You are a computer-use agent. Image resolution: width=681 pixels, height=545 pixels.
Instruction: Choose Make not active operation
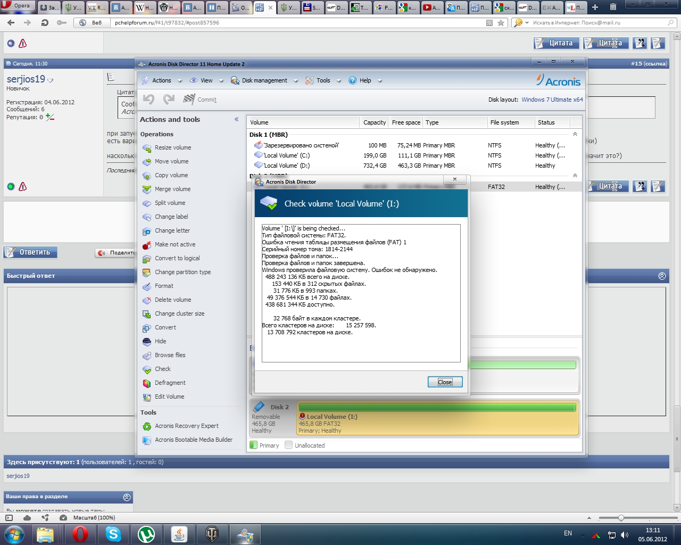[x=169, y=244]
